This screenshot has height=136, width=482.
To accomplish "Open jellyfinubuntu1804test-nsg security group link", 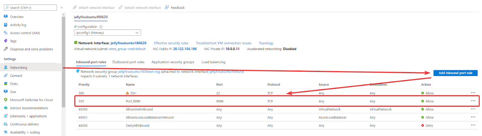I will pyautogui.click(x=139, y=71).
